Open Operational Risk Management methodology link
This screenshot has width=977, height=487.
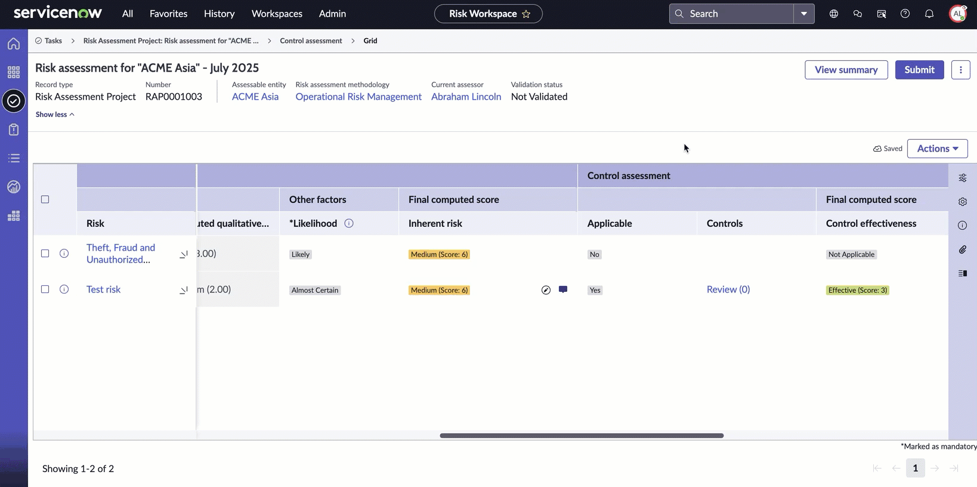click(358, 97)
